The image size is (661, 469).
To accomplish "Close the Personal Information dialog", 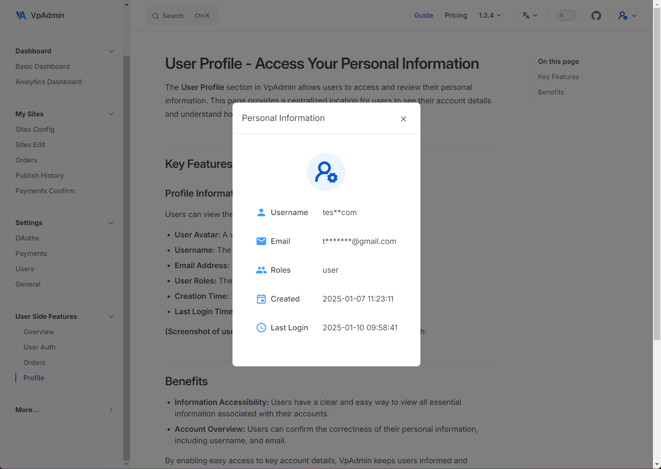I will coord(403,119).
